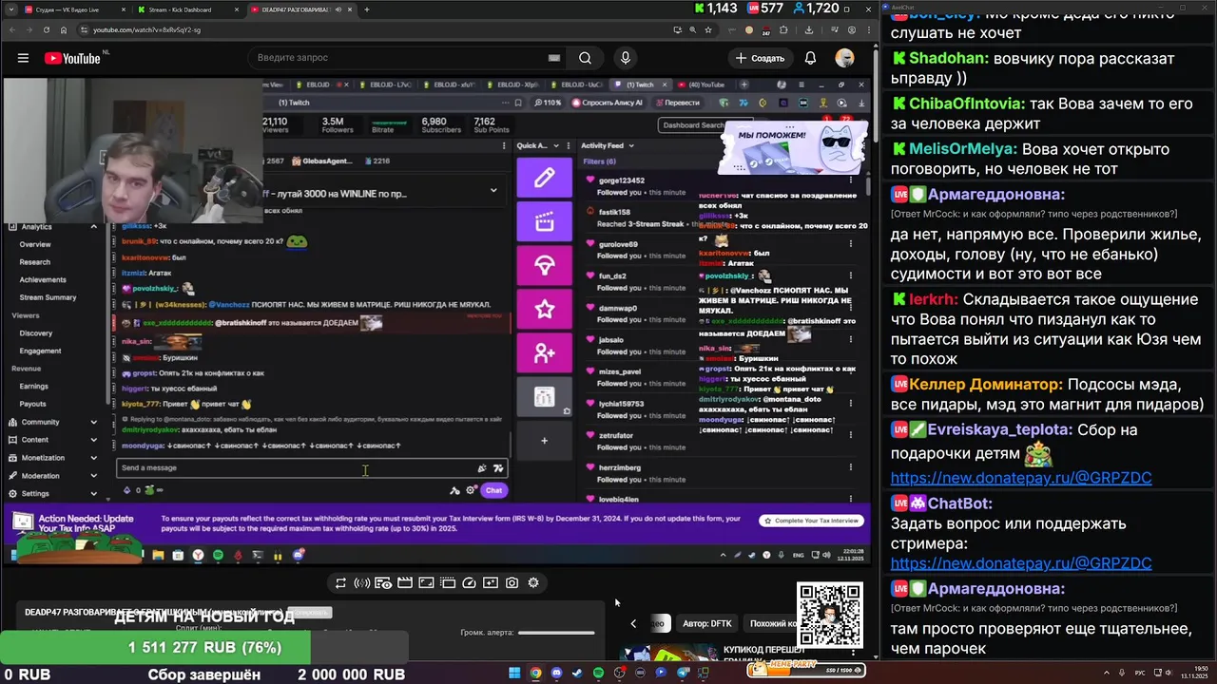Click the parachute raid quick action
This screenshot has height=684, width=1217.
[x=544, y=266]
